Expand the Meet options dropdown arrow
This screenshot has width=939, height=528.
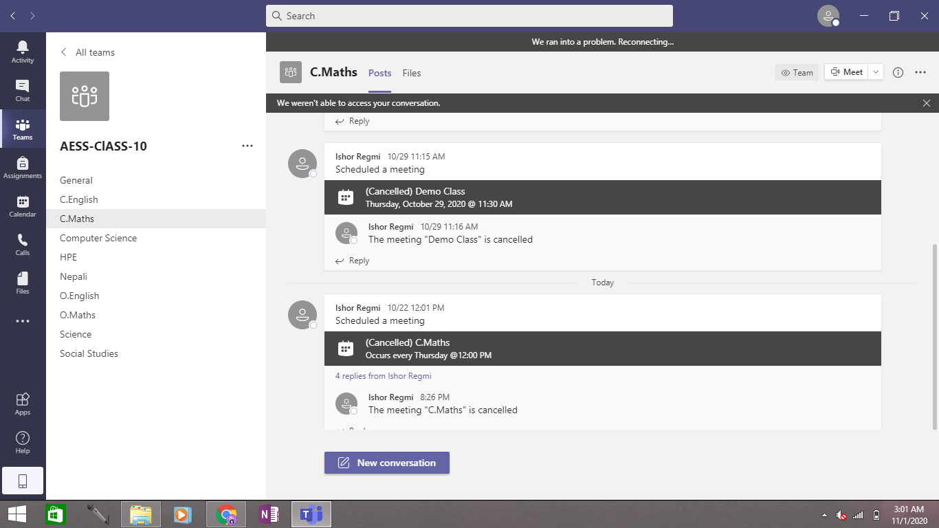[875, 72]
